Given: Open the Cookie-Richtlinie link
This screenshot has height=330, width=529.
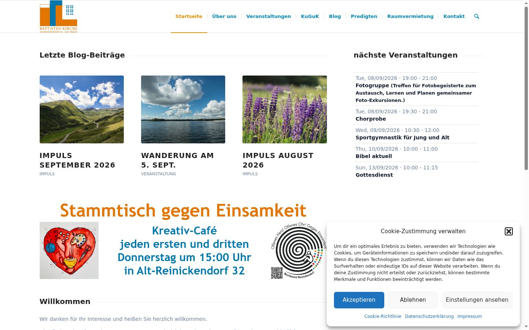Looking at the screenshot, I should (383, 316).
